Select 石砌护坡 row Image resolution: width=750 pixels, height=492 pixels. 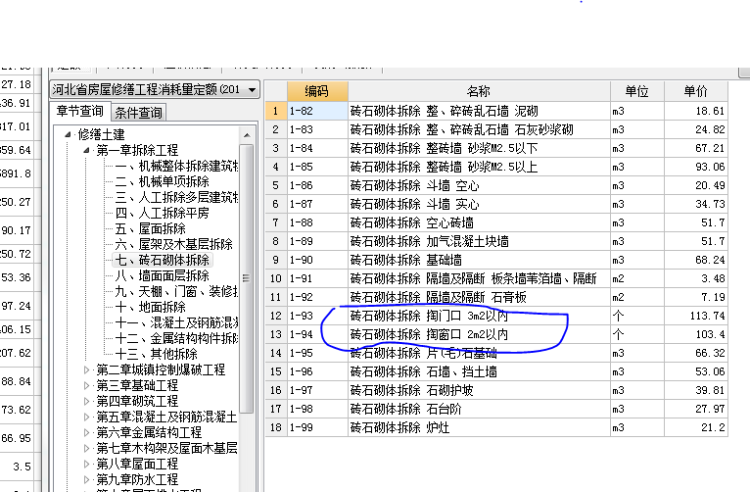click(496, 390)
